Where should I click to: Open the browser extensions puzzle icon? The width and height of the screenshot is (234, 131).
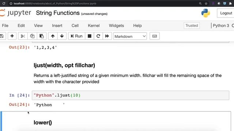pyautogui.click(x=230, y=3)
